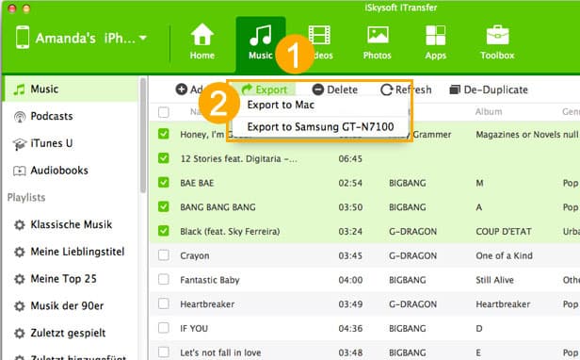
Task: Click the One of a Kind album cell
Action: click(x=504, y=255)
